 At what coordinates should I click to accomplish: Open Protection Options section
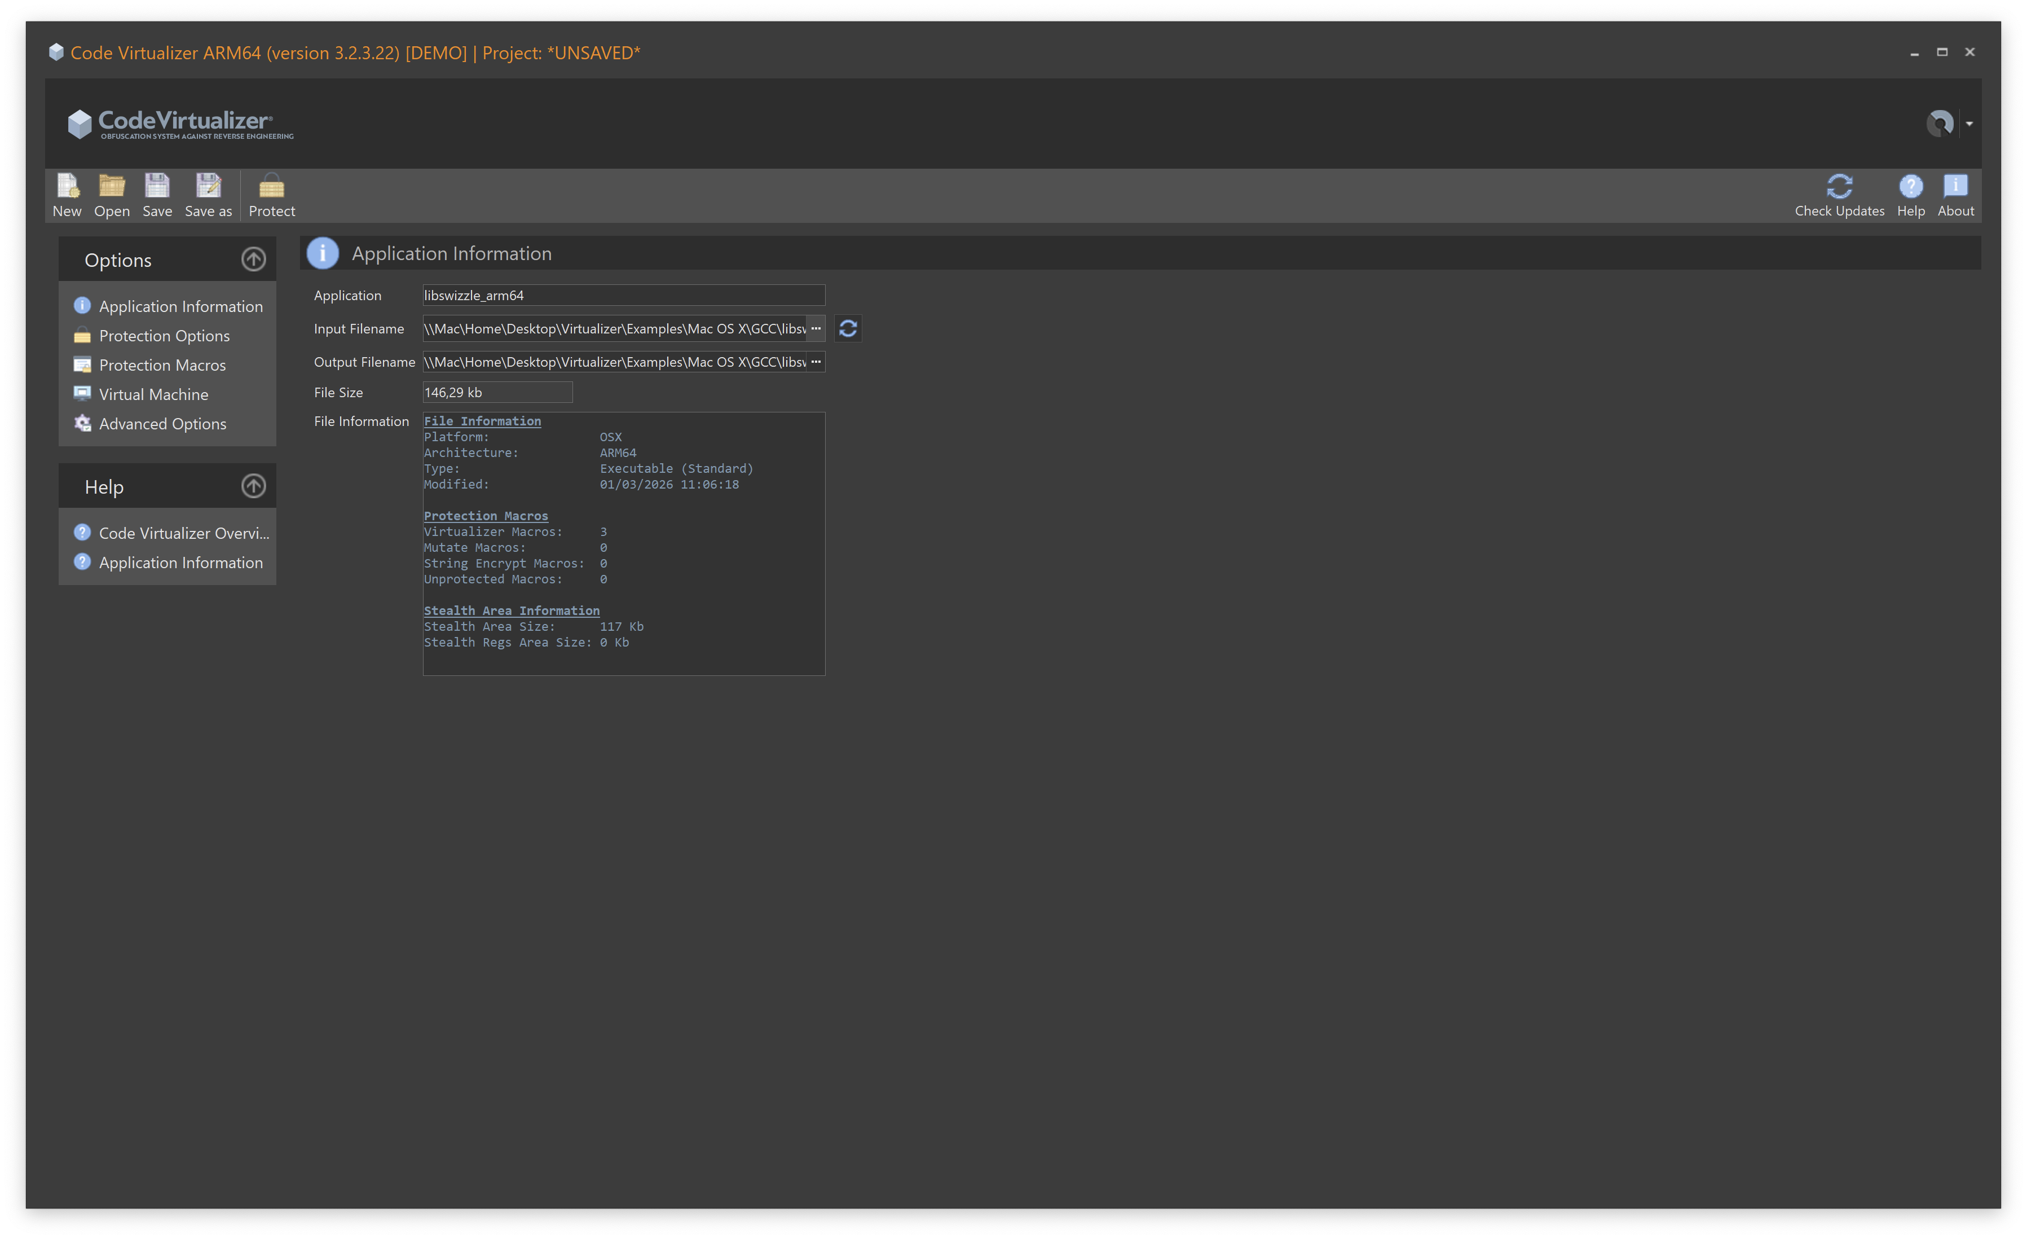click(x=152, y=336)
